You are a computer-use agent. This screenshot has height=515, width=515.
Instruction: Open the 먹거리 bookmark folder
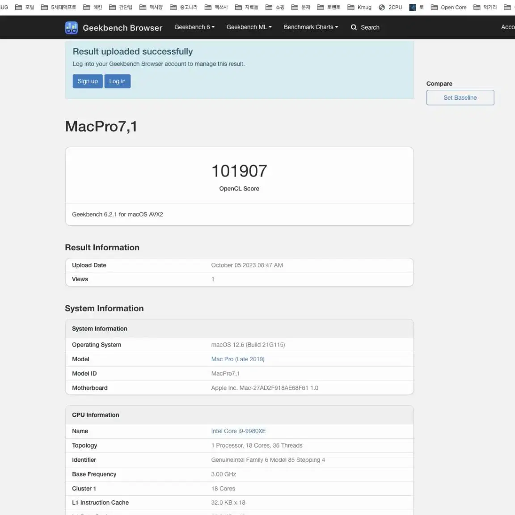(x=485, y=7)
